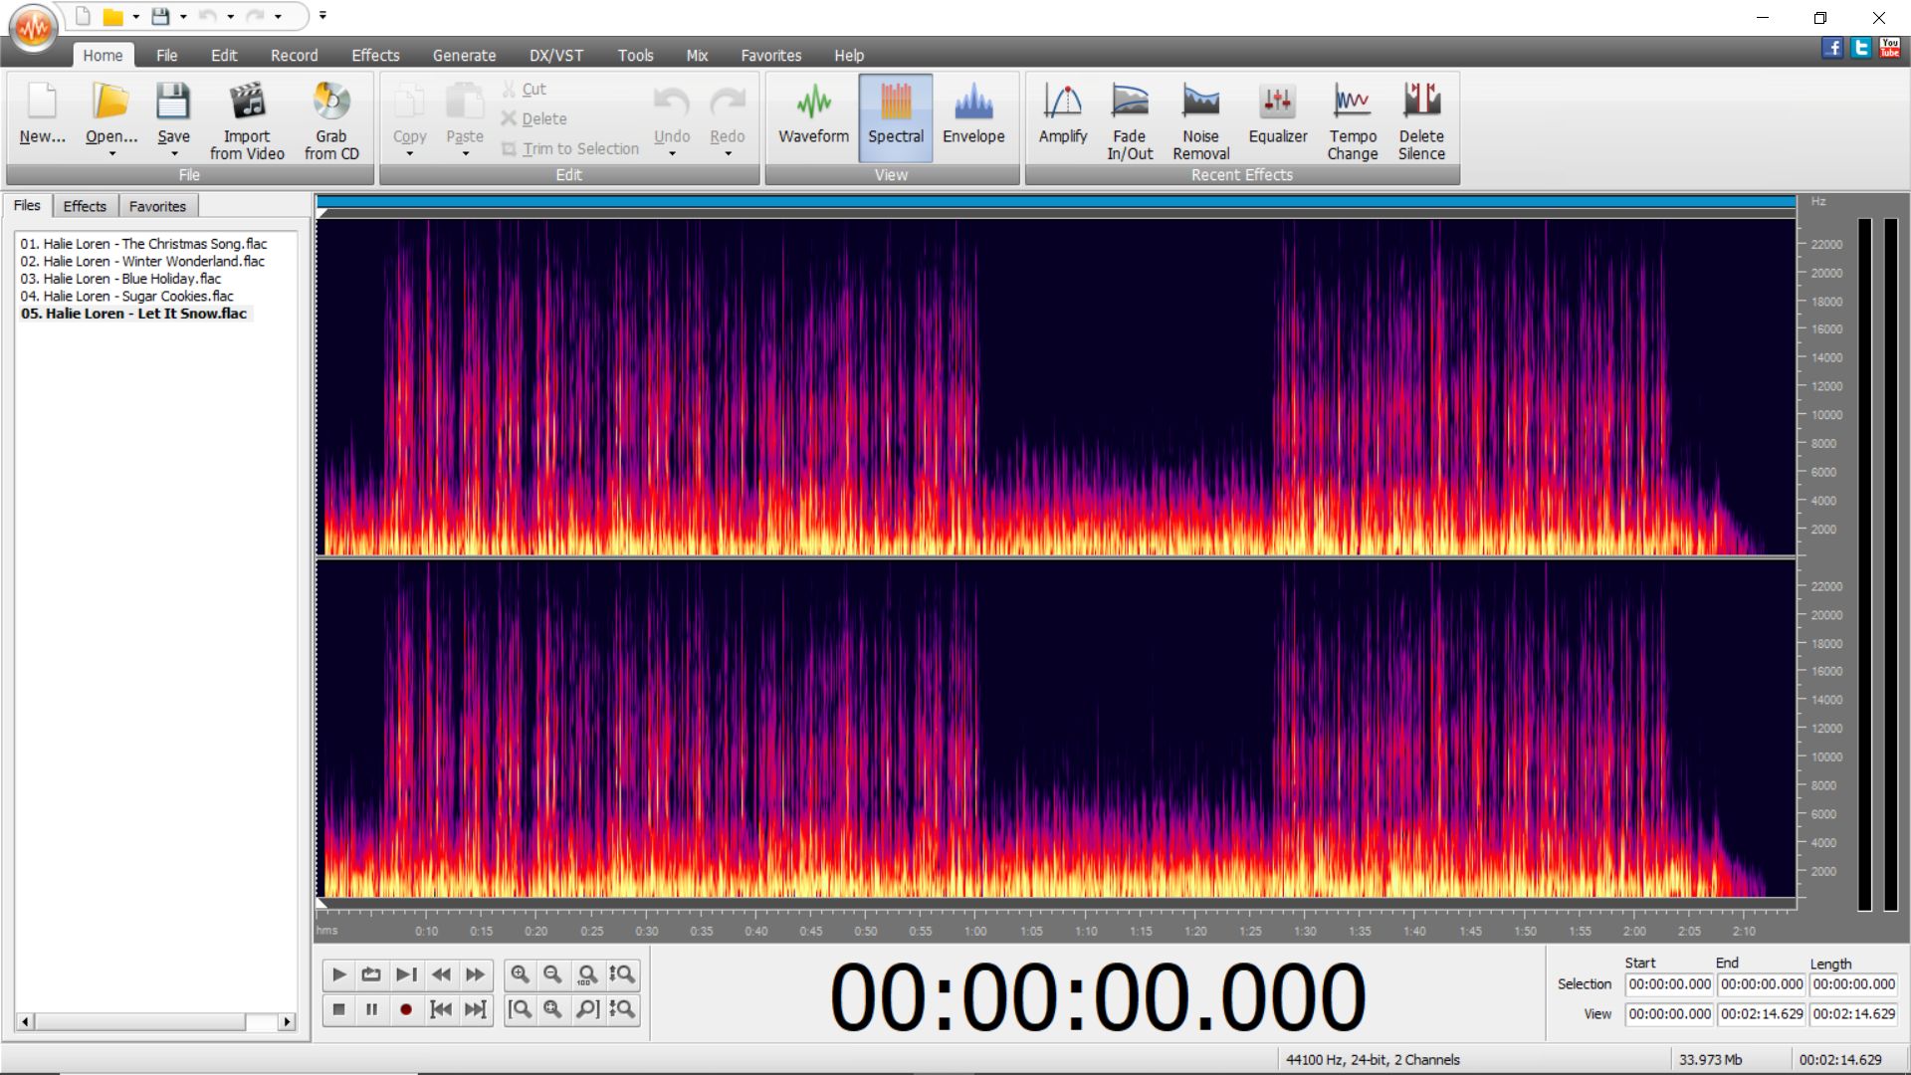Expand the Save button dropdown arrow

click(173, 153)
